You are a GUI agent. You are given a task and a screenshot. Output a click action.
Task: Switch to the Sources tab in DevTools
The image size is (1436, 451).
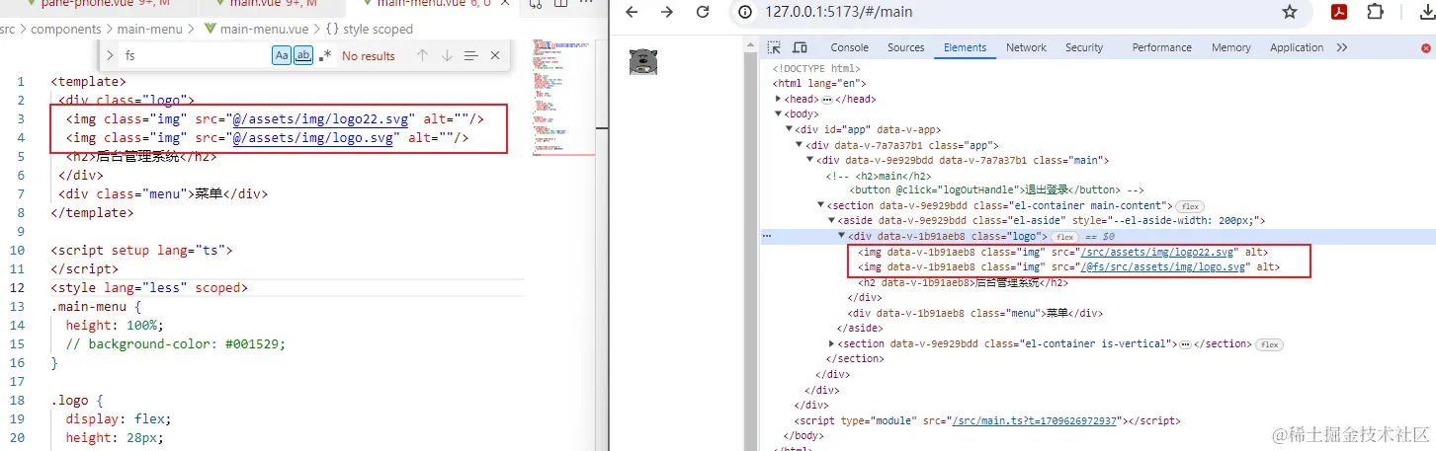tap(905, 47)
